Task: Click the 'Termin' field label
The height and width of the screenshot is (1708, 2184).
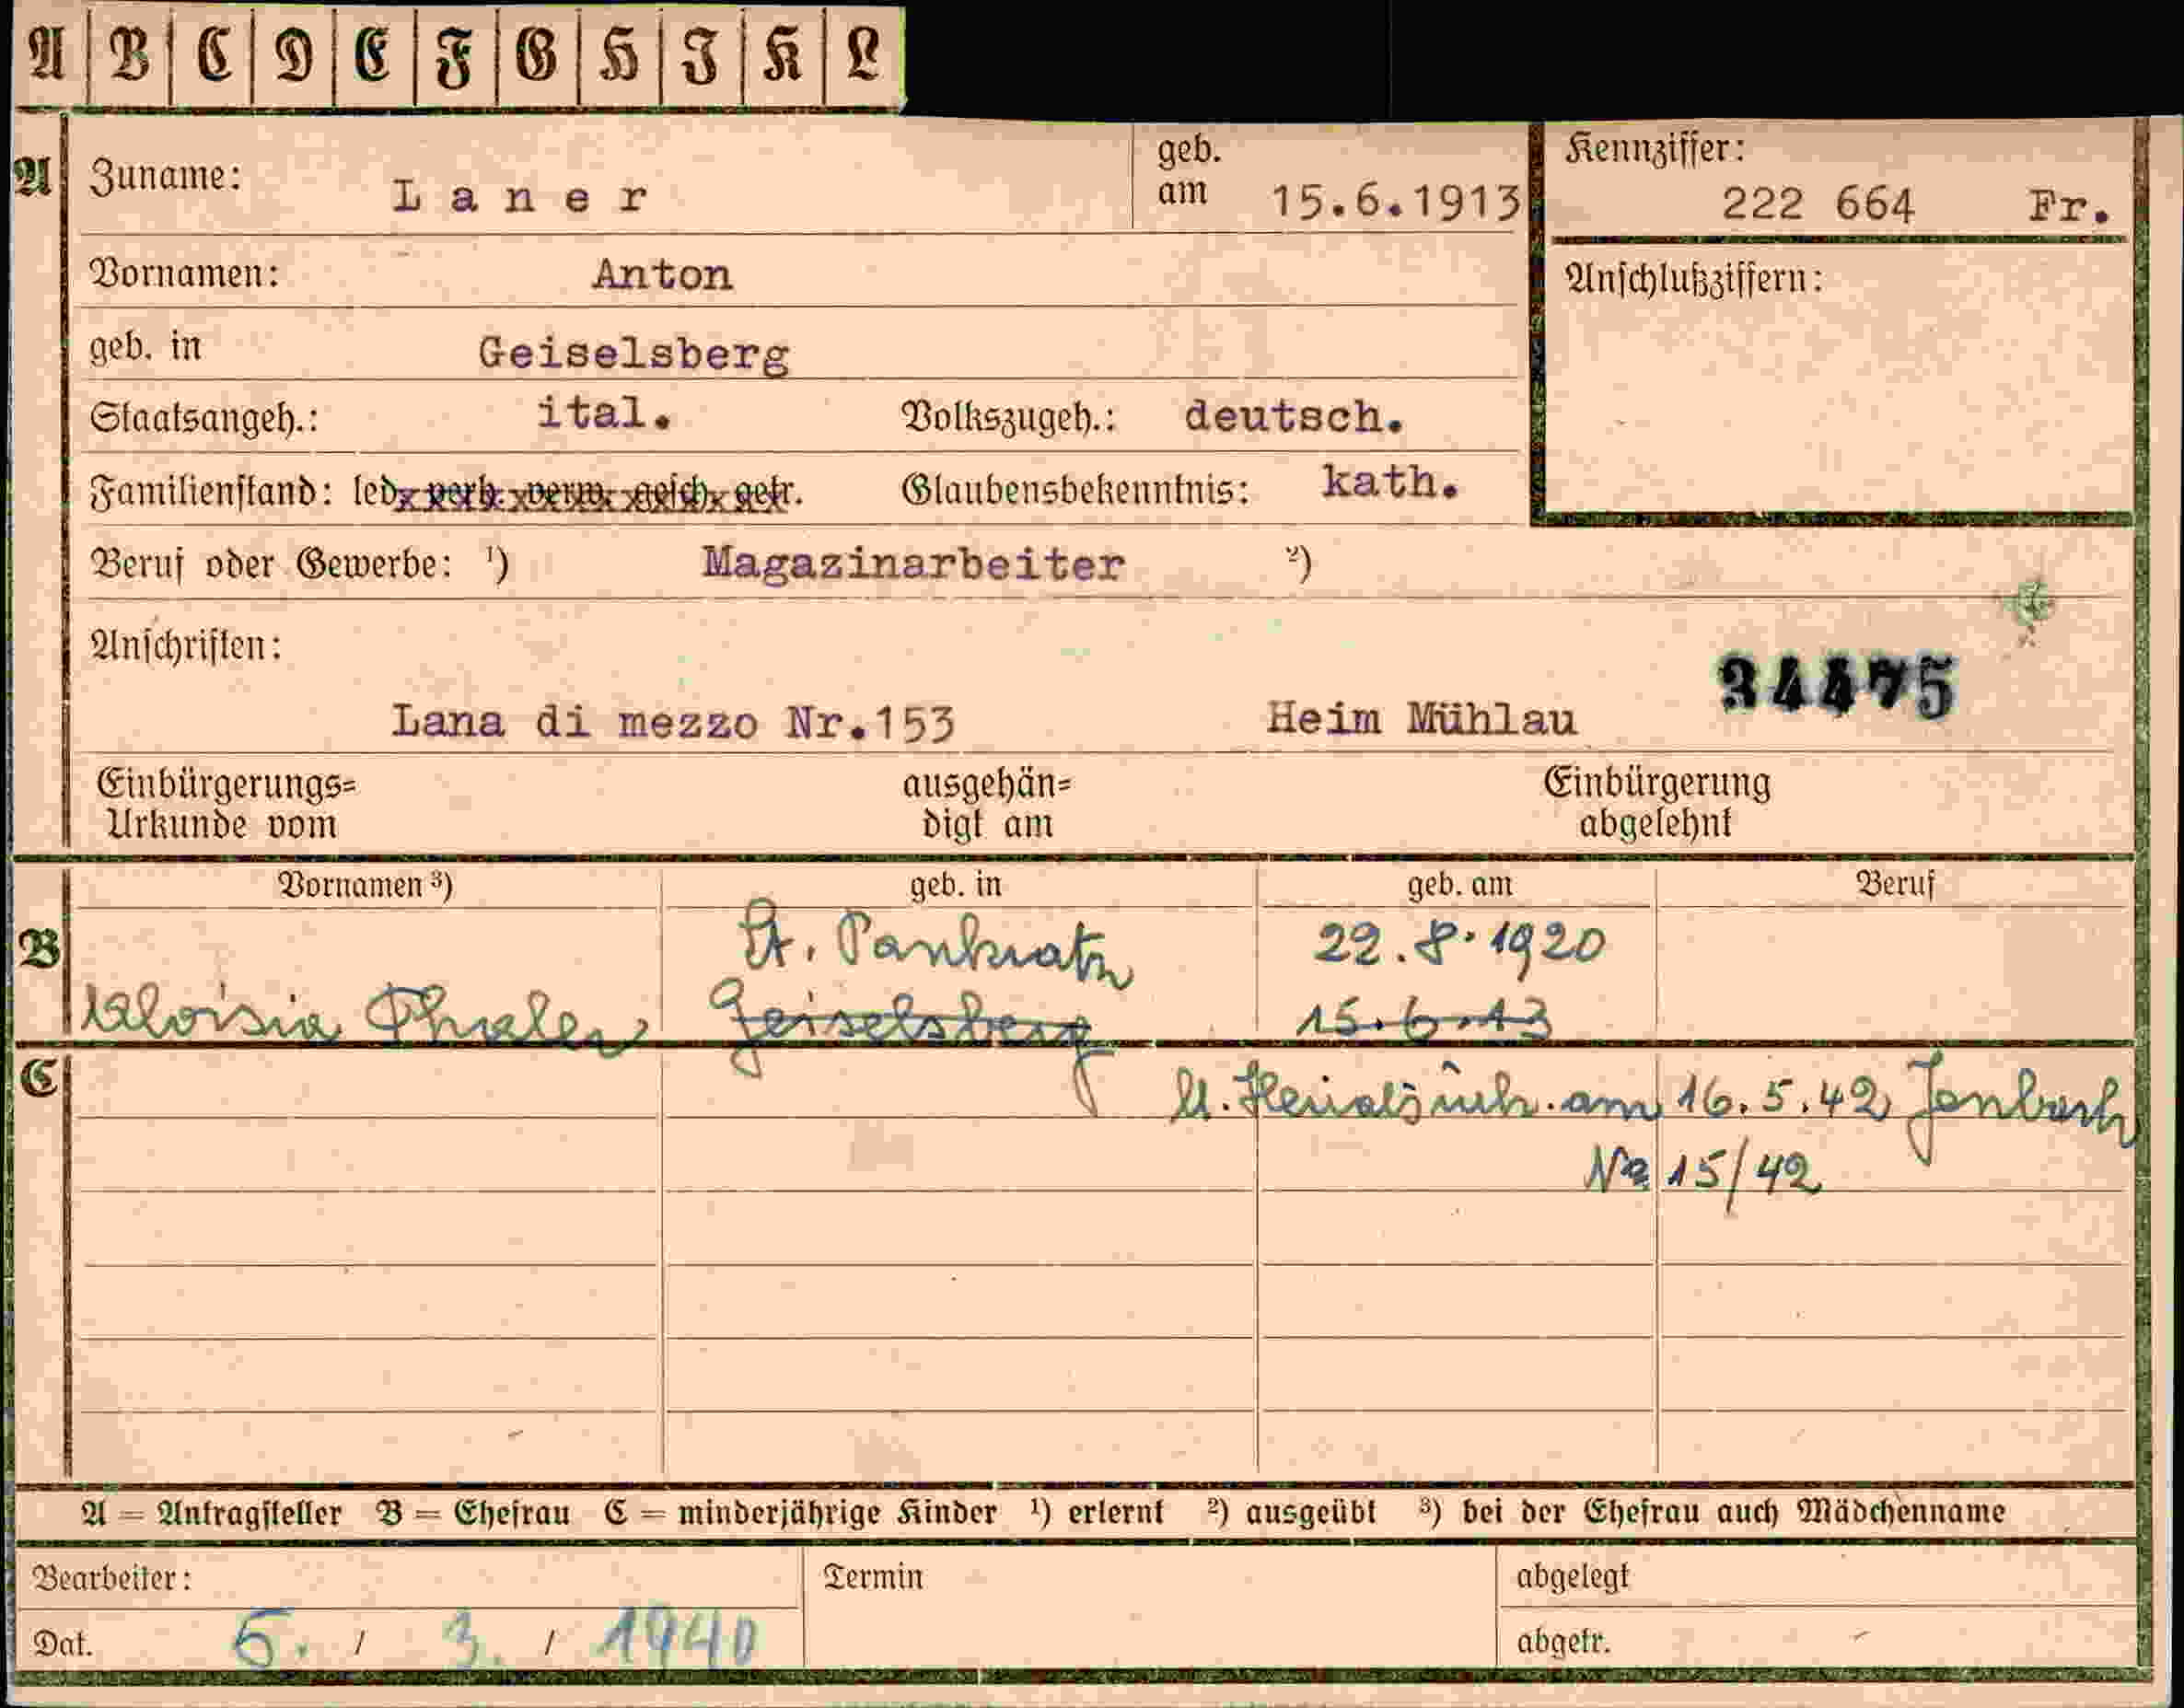Action: click(x=873, y=1577)
